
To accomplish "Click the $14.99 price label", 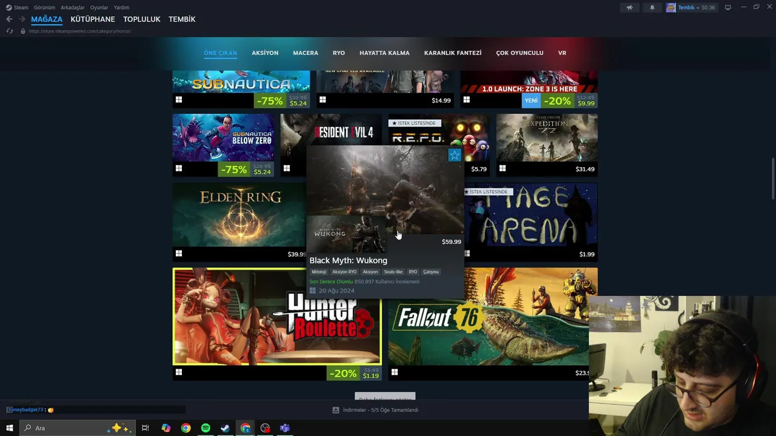I will (x=441, y=101).
